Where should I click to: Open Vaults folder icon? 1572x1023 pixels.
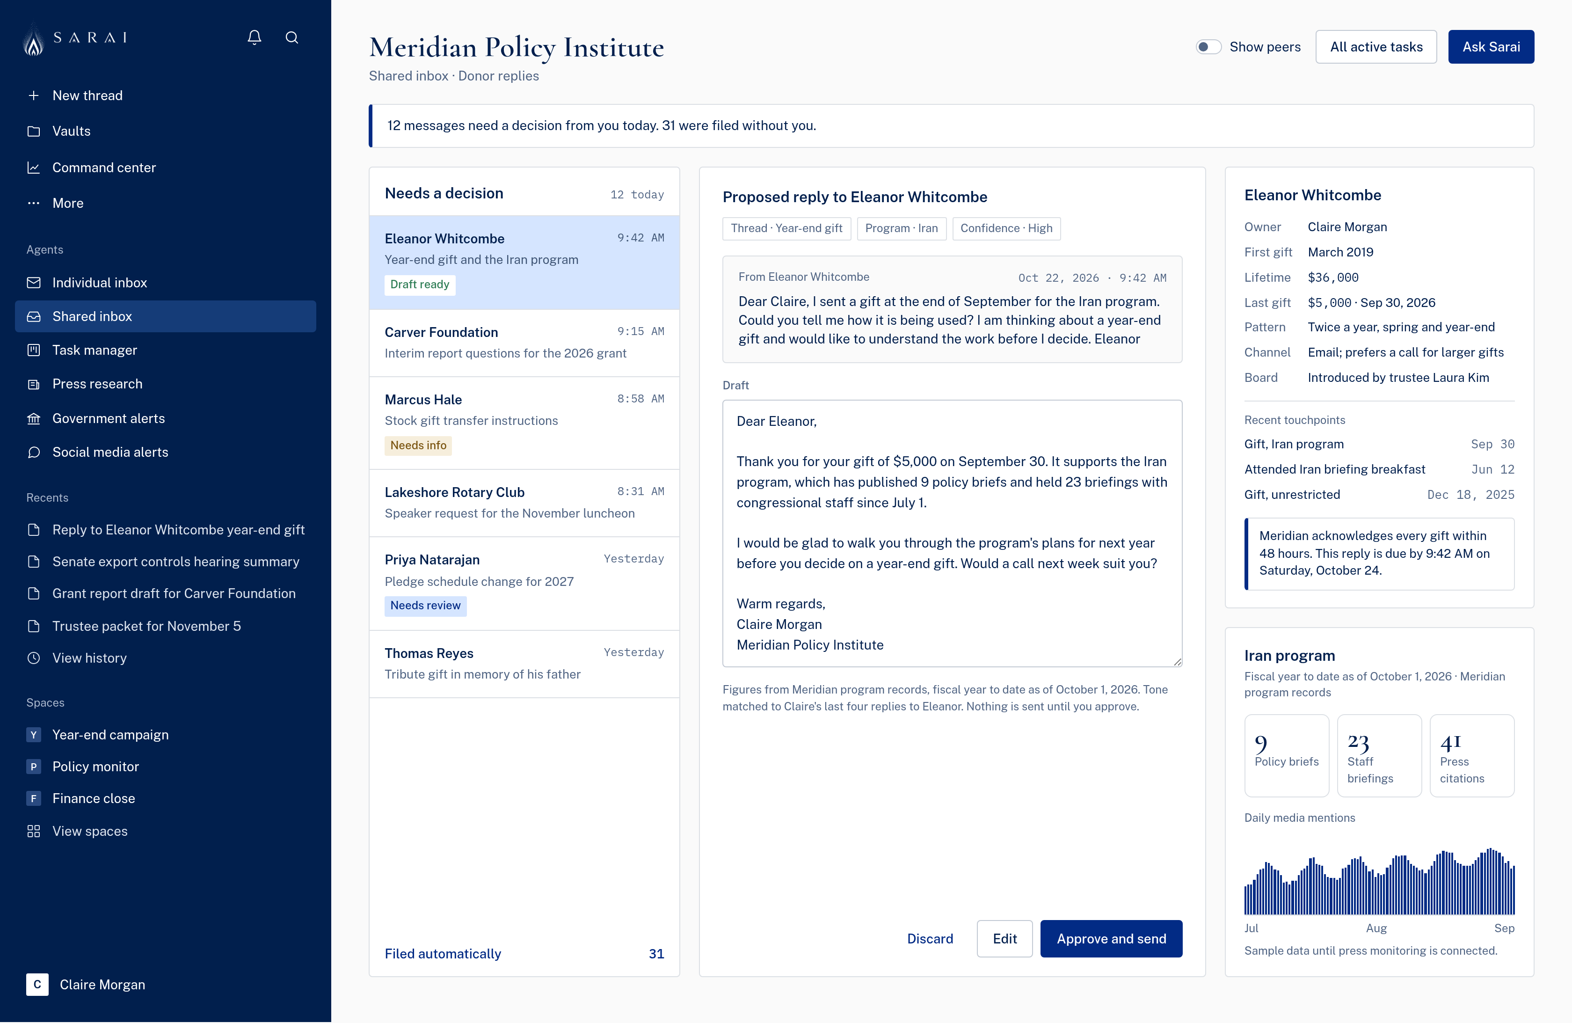pos(34,132)
